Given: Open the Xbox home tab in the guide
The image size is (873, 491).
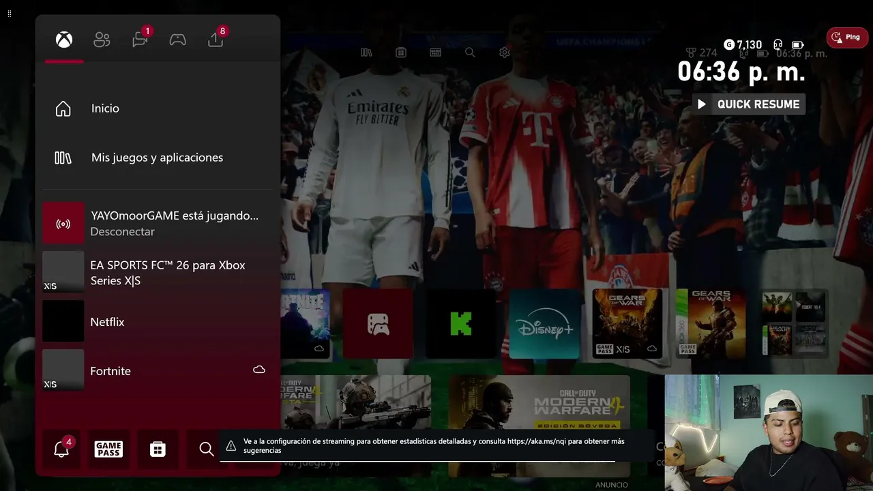Looking at the screenshot, I should pos(64,40).
